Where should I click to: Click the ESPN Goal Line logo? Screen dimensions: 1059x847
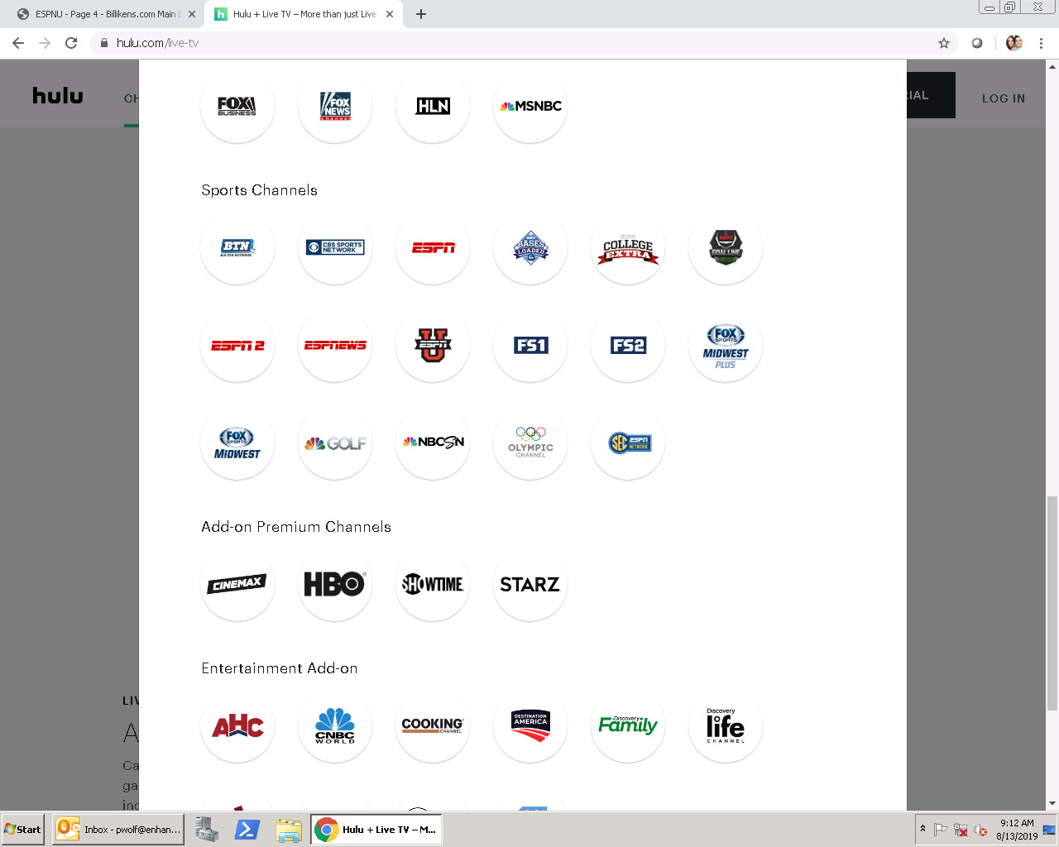(x=726, y=247)
